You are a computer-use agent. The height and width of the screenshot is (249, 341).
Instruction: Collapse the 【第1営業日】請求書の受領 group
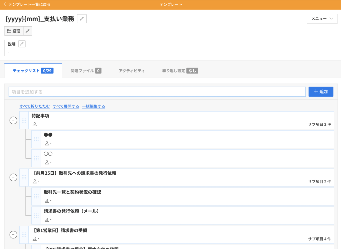[x=13, y=235]
